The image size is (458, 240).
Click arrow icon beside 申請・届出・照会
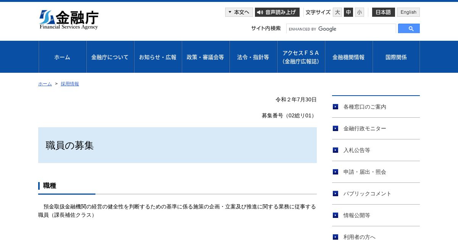pyautogui.click(x=335, y=172)
